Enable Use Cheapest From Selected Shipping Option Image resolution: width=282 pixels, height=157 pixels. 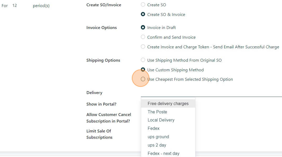(143, 79)
